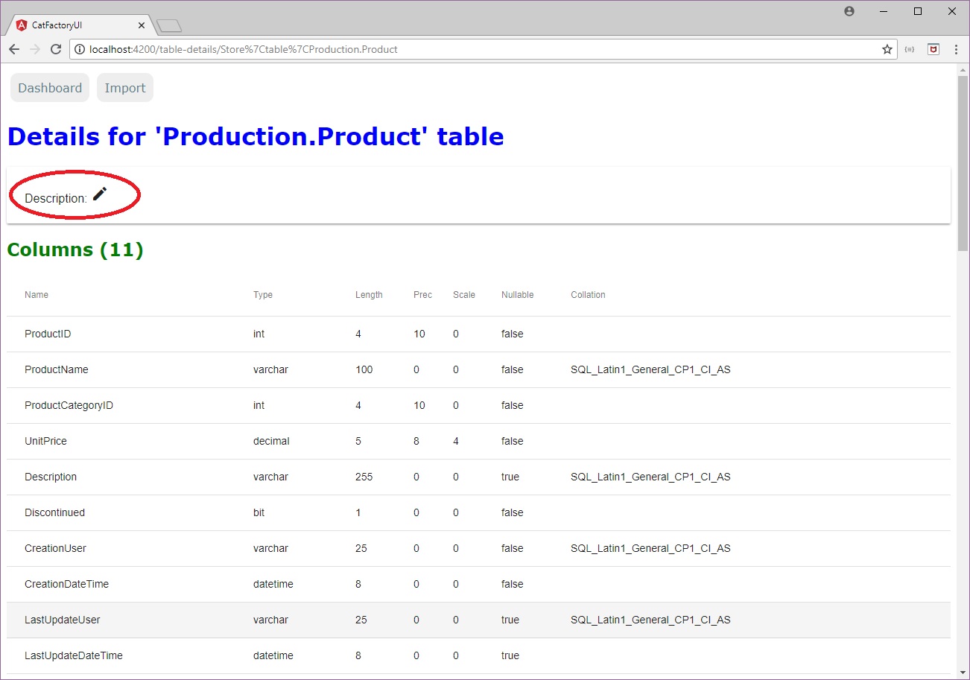Viewport: 970px width, 680px height.
Task: Click the pencil edit icon beside Description
Action: (100, 194)
